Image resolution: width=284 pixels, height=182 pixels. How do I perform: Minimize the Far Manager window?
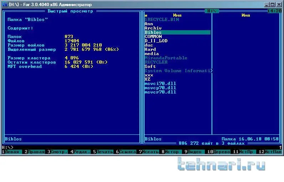266,5
